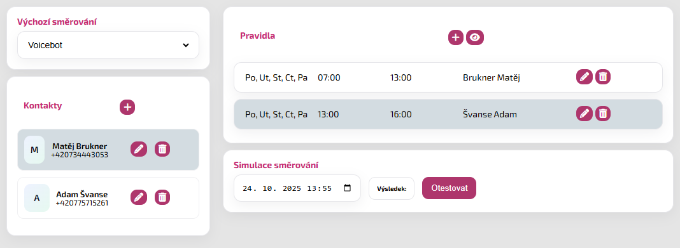Delete the 07:00–13:00 Brukner Matěj rule
The width and height of the screenshot is (680, 248).
[x=603, y=77]
